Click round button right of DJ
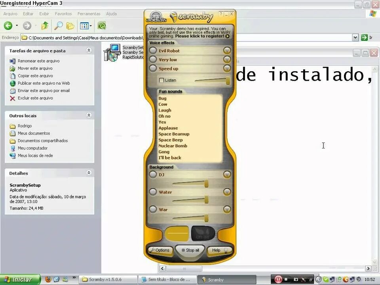Image resolution: width=380 pixels, height=285 pixels. pyautogui.click(x=227, y=175)
